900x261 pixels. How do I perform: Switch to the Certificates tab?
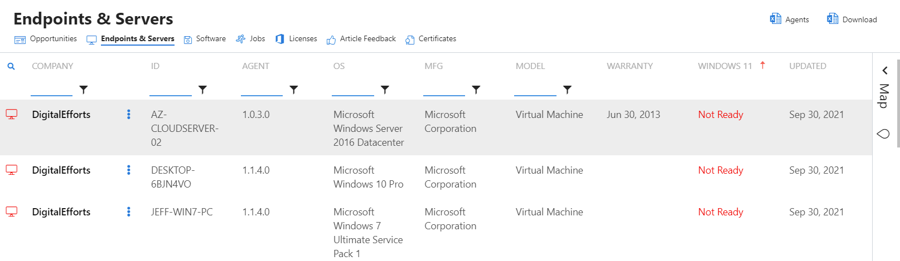point(431,39)
